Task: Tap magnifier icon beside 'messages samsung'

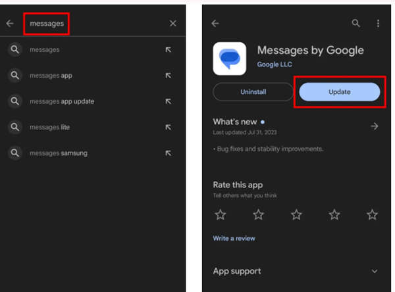Action: click(15, 153)
